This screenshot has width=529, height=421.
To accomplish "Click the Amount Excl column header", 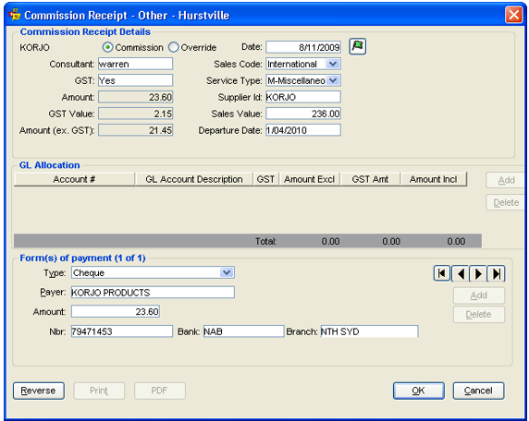I will [310, 179].
